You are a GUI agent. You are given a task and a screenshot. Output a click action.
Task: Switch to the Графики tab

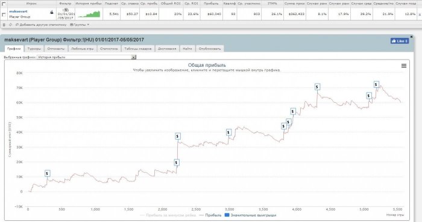pos(14,49)
